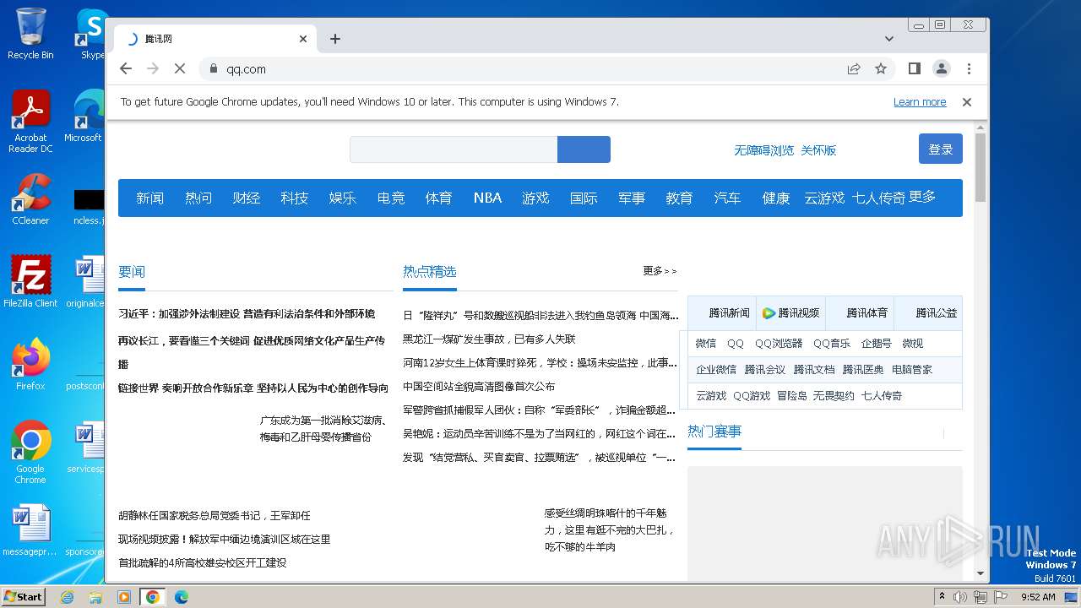
Task: Switch to the 热点精选 section tab
Action: point(430,272)
